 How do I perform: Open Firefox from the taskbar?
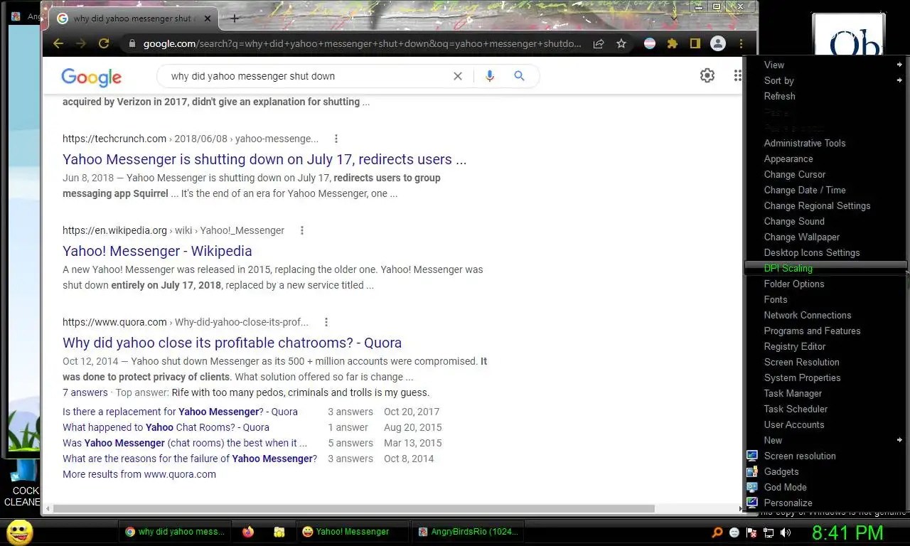[248, 532]
